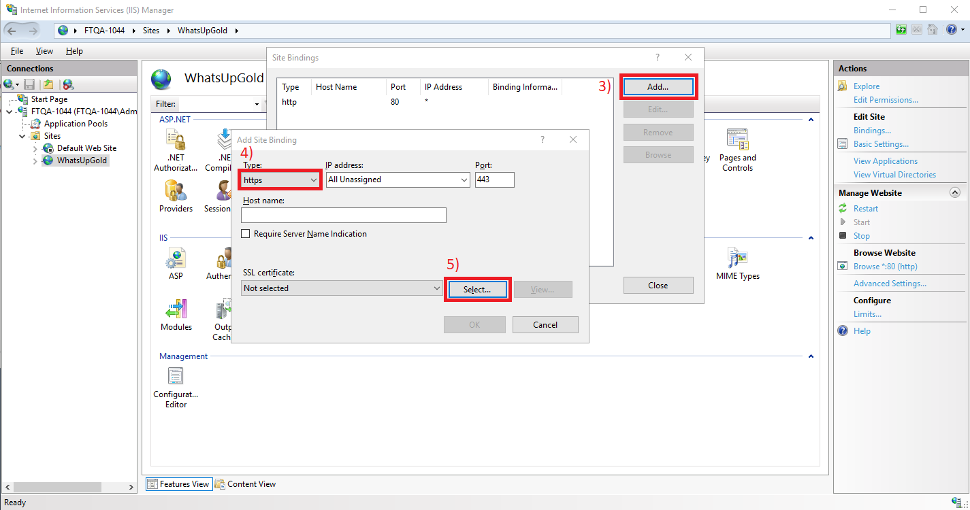970x510 pixels.
Task: Click the Up one level folder icon
Action: (x=48, y=84)
